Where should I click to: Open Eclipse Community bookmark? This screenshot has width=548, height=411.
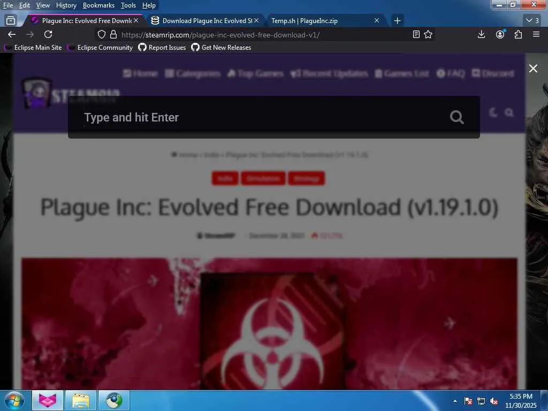tap(101, 48)
